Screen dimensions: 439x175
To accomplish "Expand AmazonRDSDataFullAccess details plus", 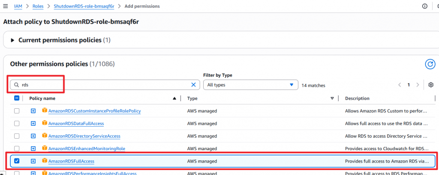I will 33,124.
